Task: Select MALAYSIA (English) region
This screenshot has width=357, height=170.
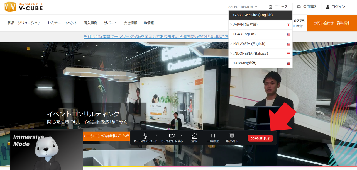Action: click(x=260, y=44)
